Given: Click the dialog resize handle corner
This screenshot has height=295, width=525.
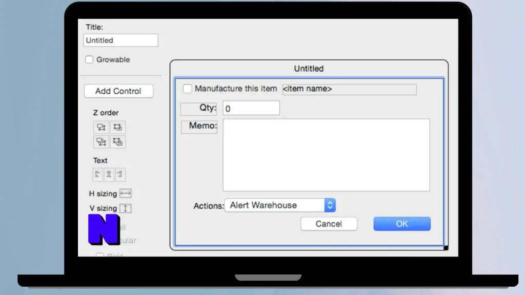Looking at the screenshot, I should [446, 248].
